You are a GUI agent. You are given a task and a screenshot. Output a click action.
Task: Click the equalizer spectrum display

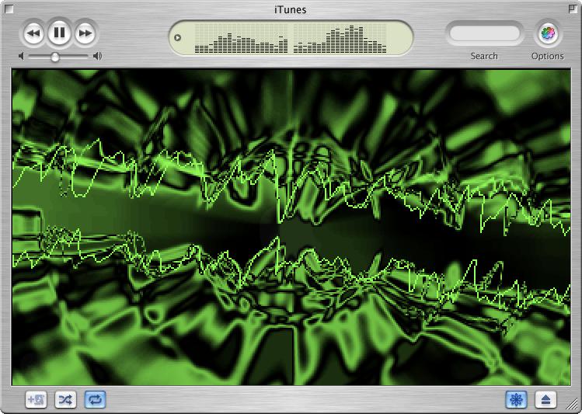coord(291,38)
